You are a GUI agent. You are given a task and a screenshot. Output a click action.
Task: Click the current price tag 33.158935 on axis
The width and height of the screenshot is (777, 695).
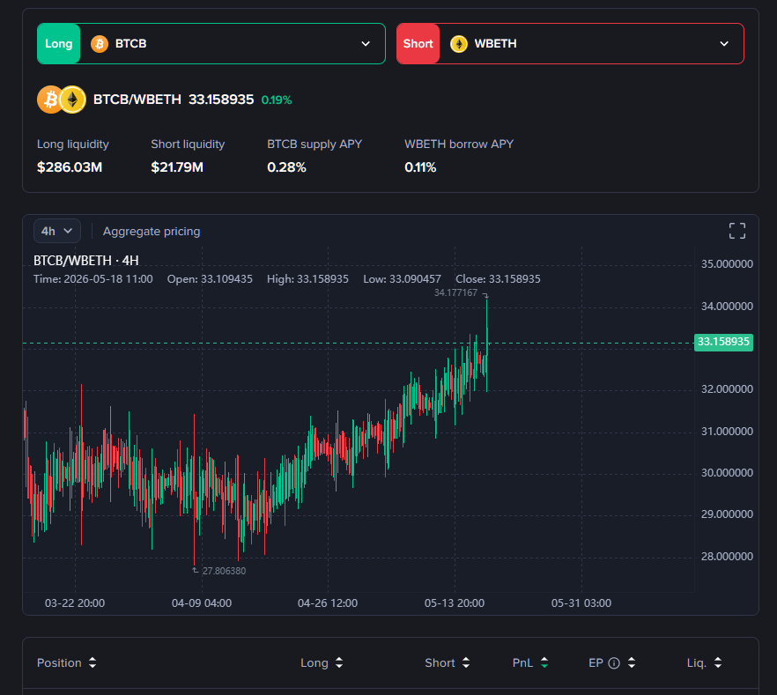723,342
